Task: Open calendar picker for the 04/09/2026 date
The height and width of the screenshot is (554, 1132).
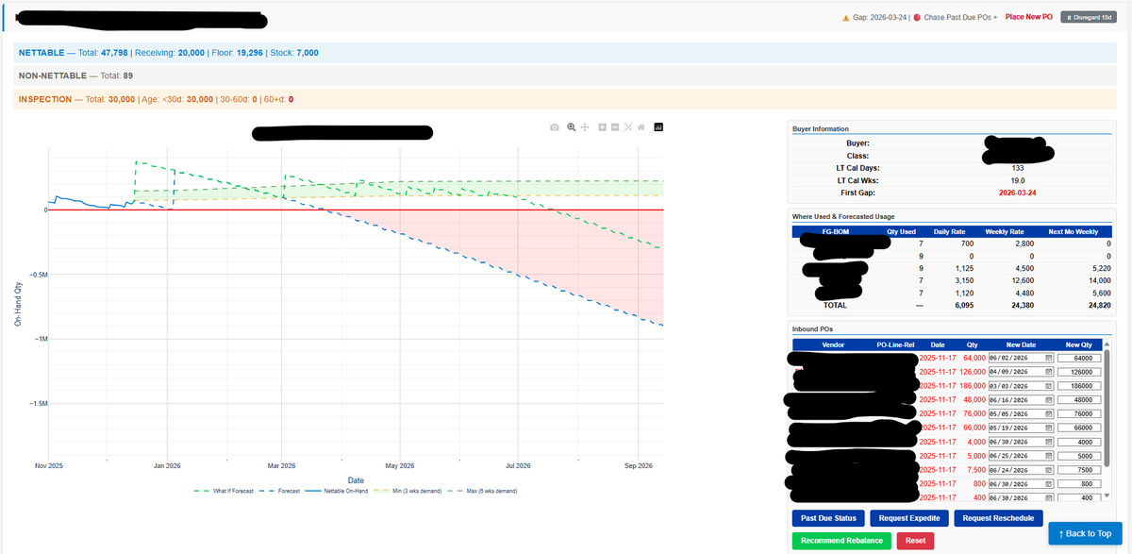Action: [1049, 373]
